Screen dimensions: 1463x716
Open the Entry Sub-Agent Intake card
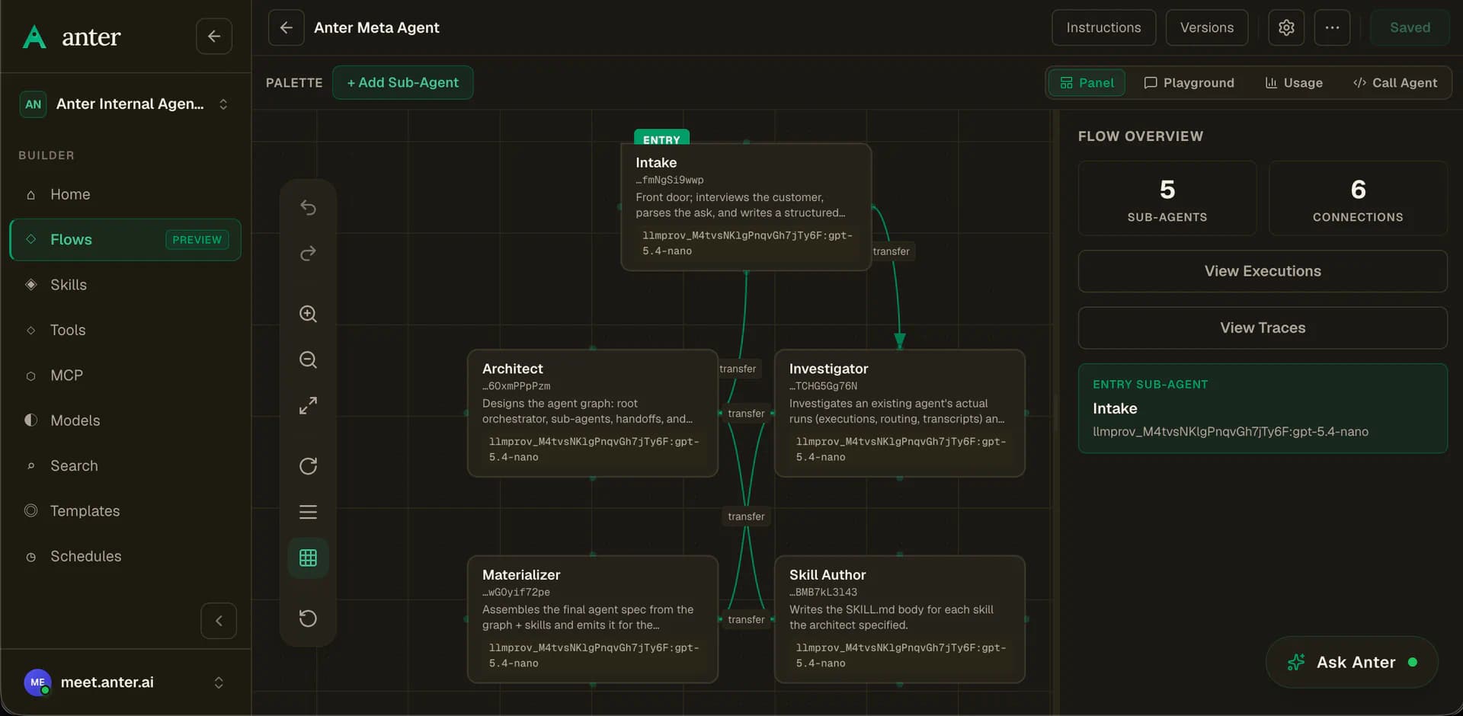(1263, 408)
